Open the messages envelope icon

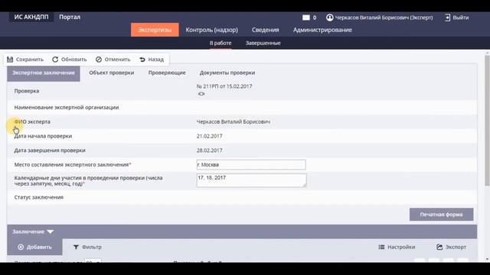click(306, 18)
